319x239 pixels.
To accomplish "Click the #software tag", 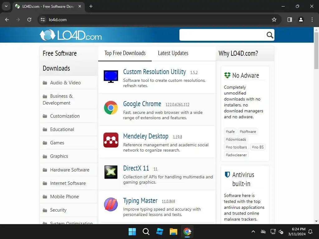I will [248, 132].
